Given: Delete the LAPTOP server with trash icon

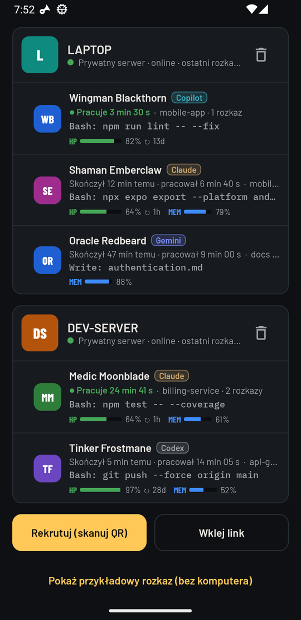Looking at the screenshot, I should [x=261, y=55].
